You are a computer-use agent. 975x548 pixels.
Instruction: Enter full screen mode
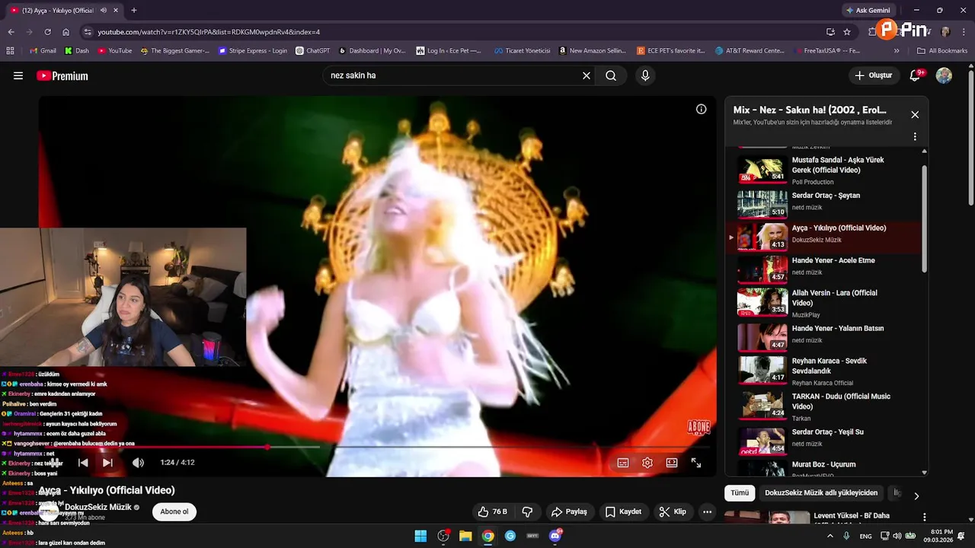696,462
